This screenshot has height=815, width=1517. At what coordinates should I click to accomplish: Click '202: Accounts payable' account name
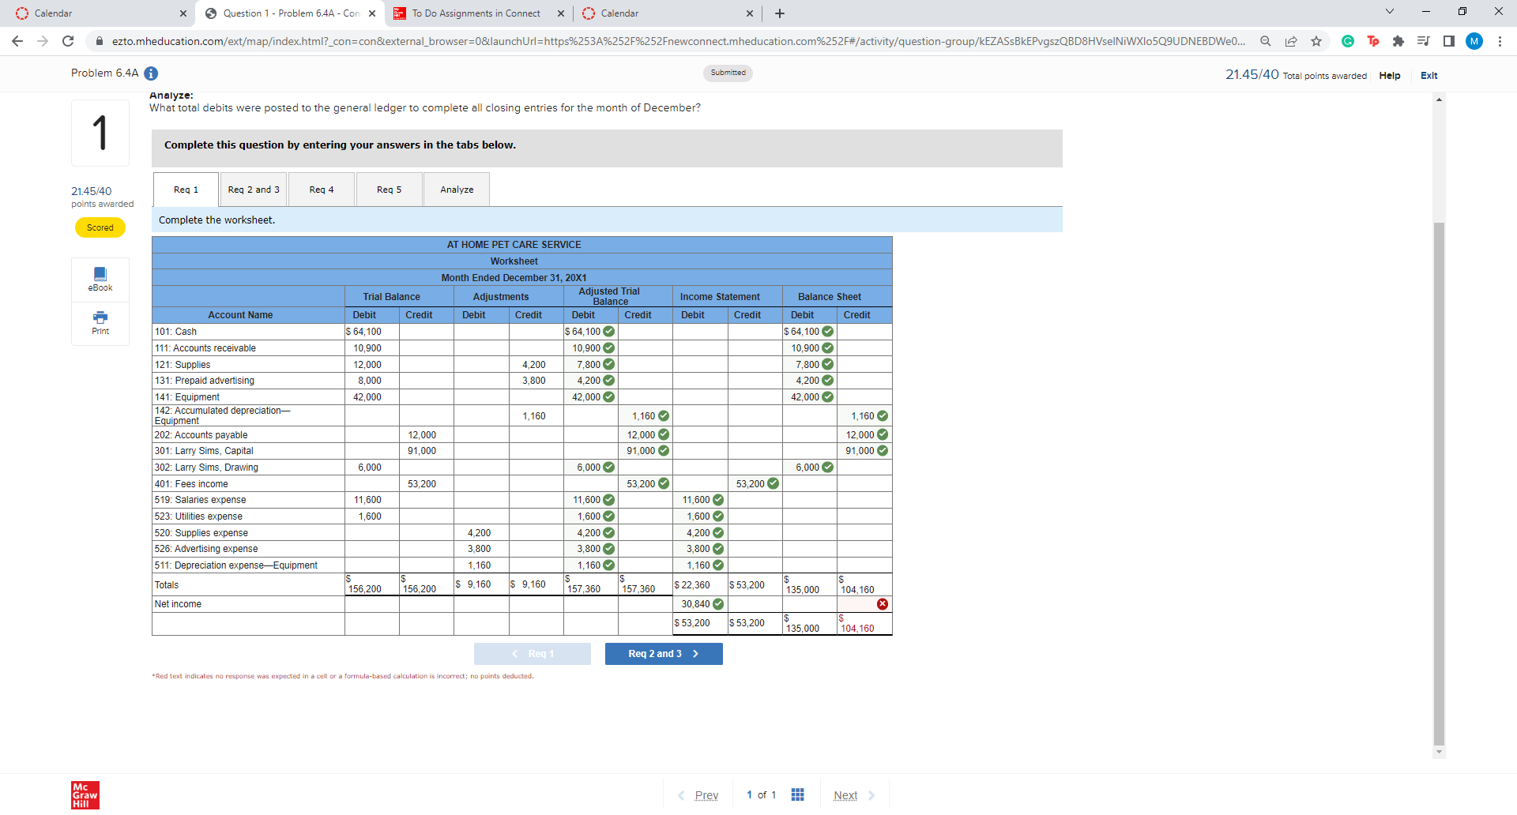coord(201,435)
